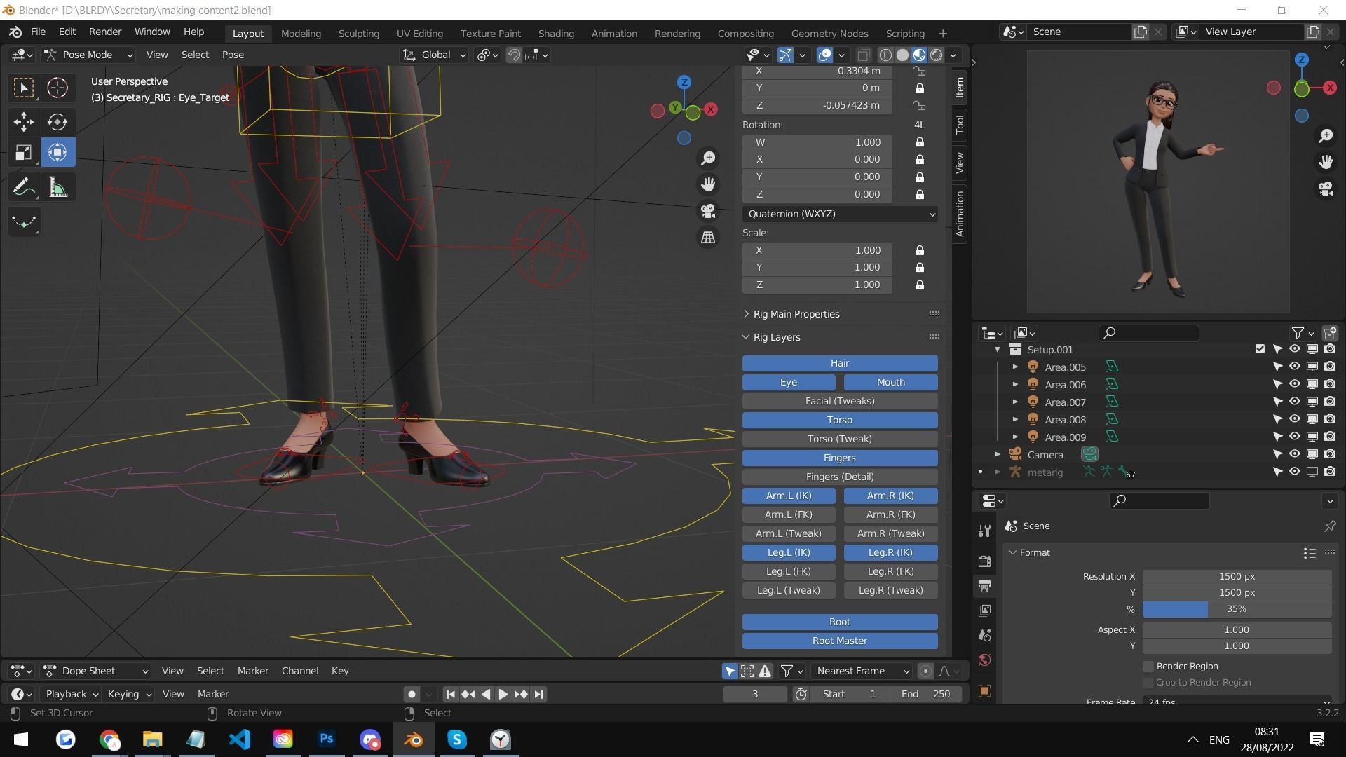Select the Move tool in viewport toolbar
Viewport: 1346px width, 757px height.
pos(23,122)
